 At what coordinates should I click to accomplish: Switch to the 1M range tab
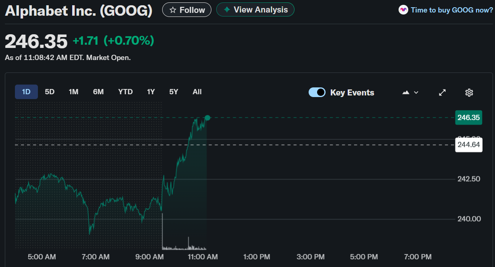73,92
